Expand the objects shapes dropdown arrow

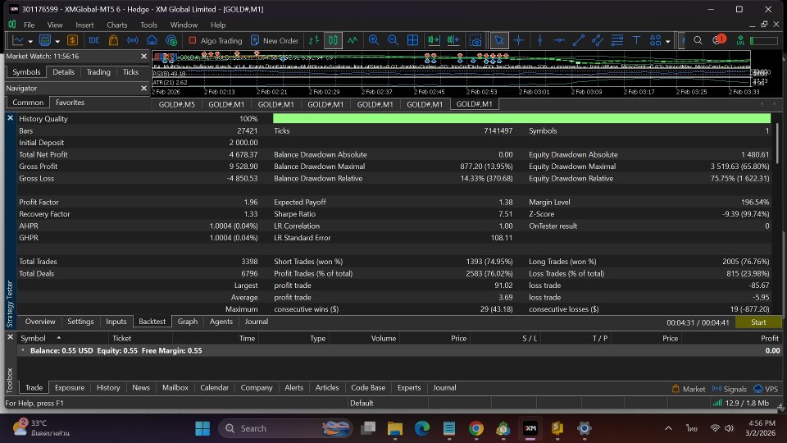(x=668, y=40)
